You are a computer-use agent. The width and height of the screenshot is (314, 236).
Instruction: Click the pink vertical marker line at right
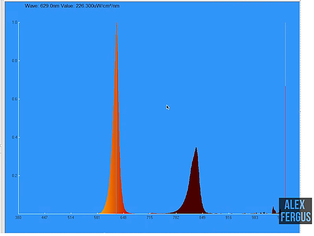tap(285, 141)
